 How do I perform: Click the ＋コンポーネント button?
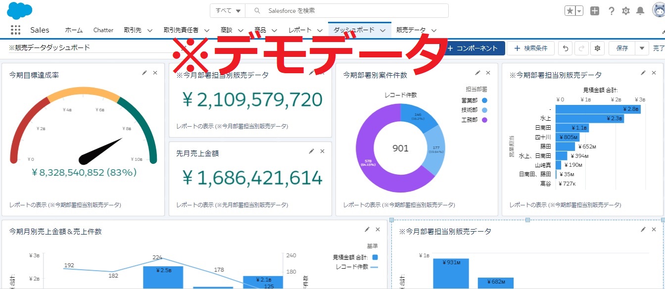pyautogui.click(x=473, y=48)
